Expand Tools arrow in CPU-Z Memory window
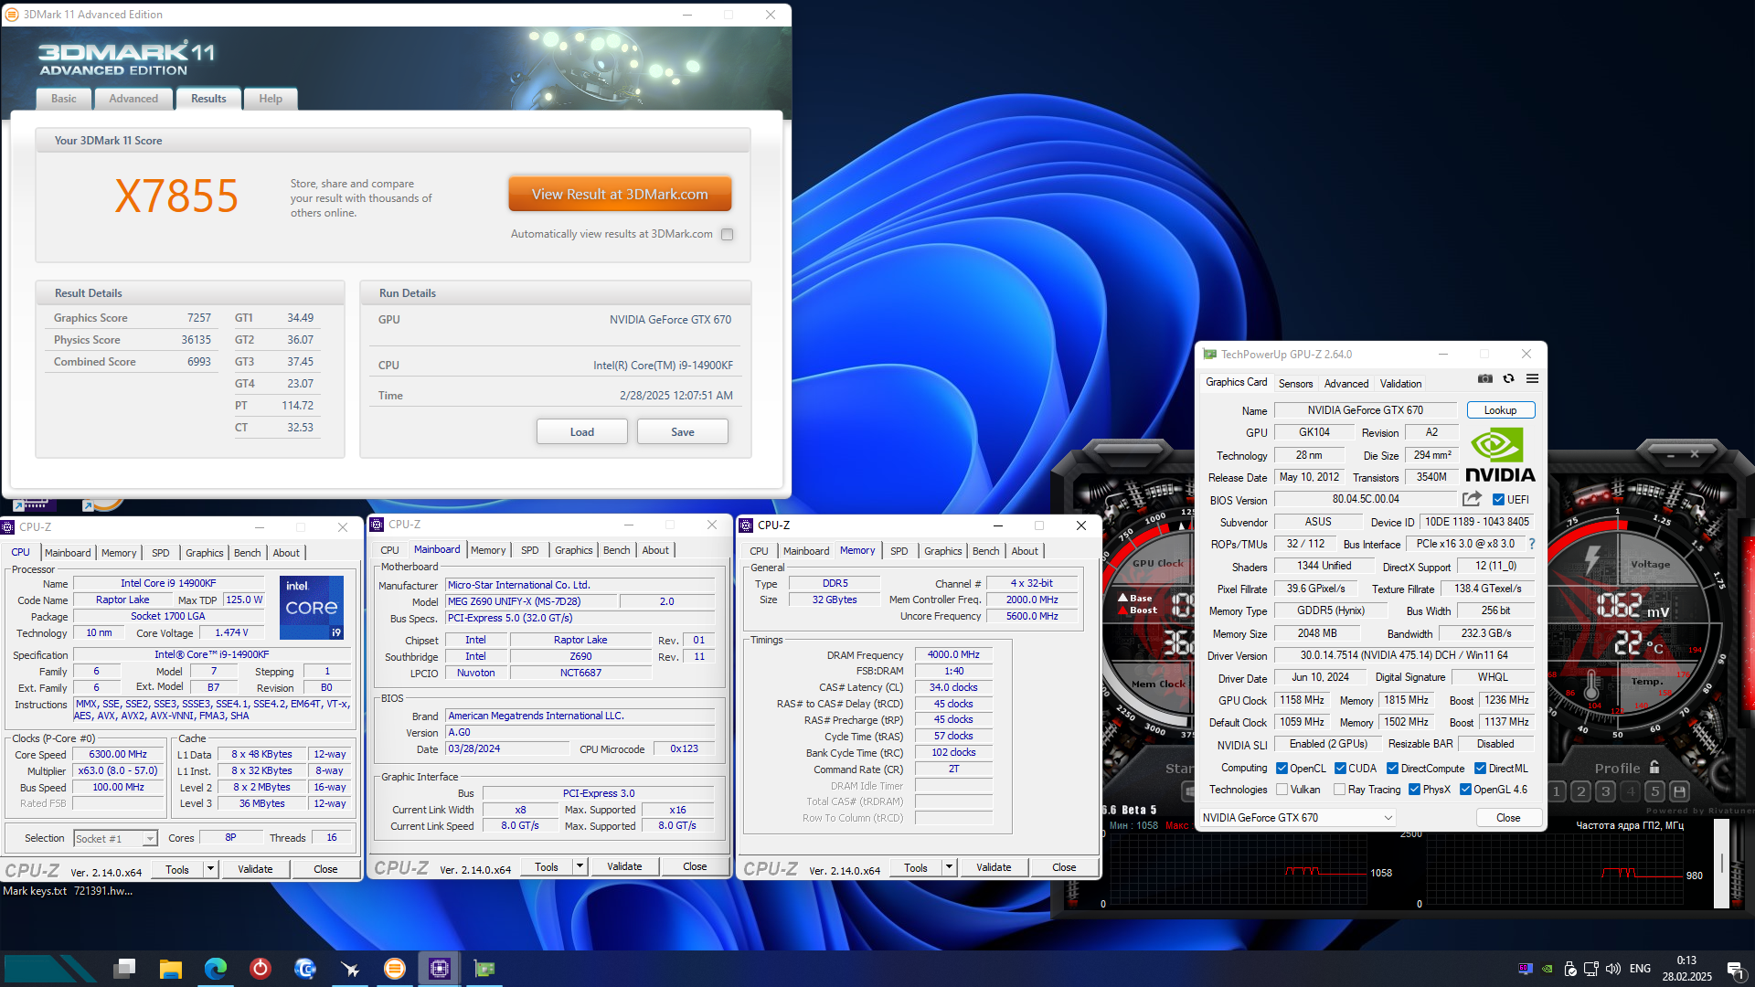 (949, 867)
